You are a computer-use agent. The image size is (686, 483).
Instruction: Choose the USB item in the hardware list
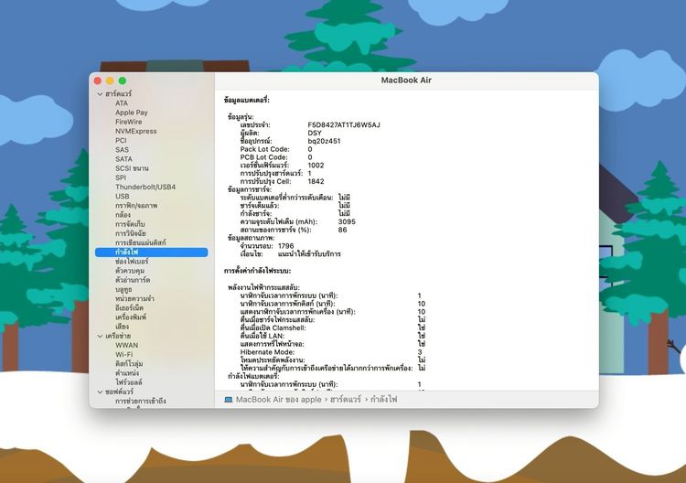coord(123,196)
